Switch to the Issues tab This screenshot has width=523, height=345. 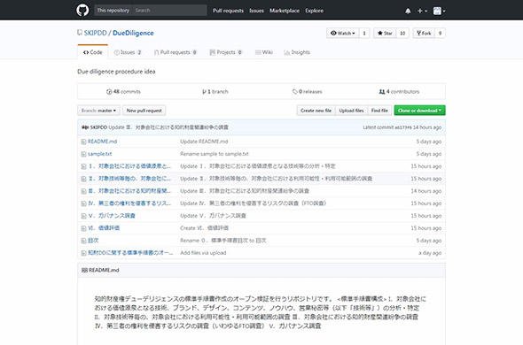coord(128,52)
